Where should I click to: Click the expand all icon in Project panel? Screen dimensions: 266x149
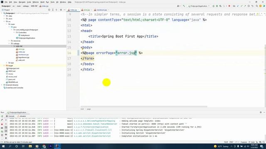pos(53,10)
